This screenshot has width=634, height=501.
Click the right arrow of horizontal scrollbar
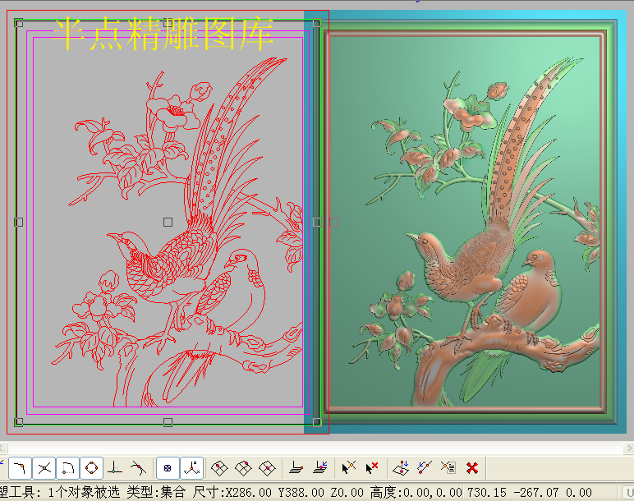[x=629, y=448]
